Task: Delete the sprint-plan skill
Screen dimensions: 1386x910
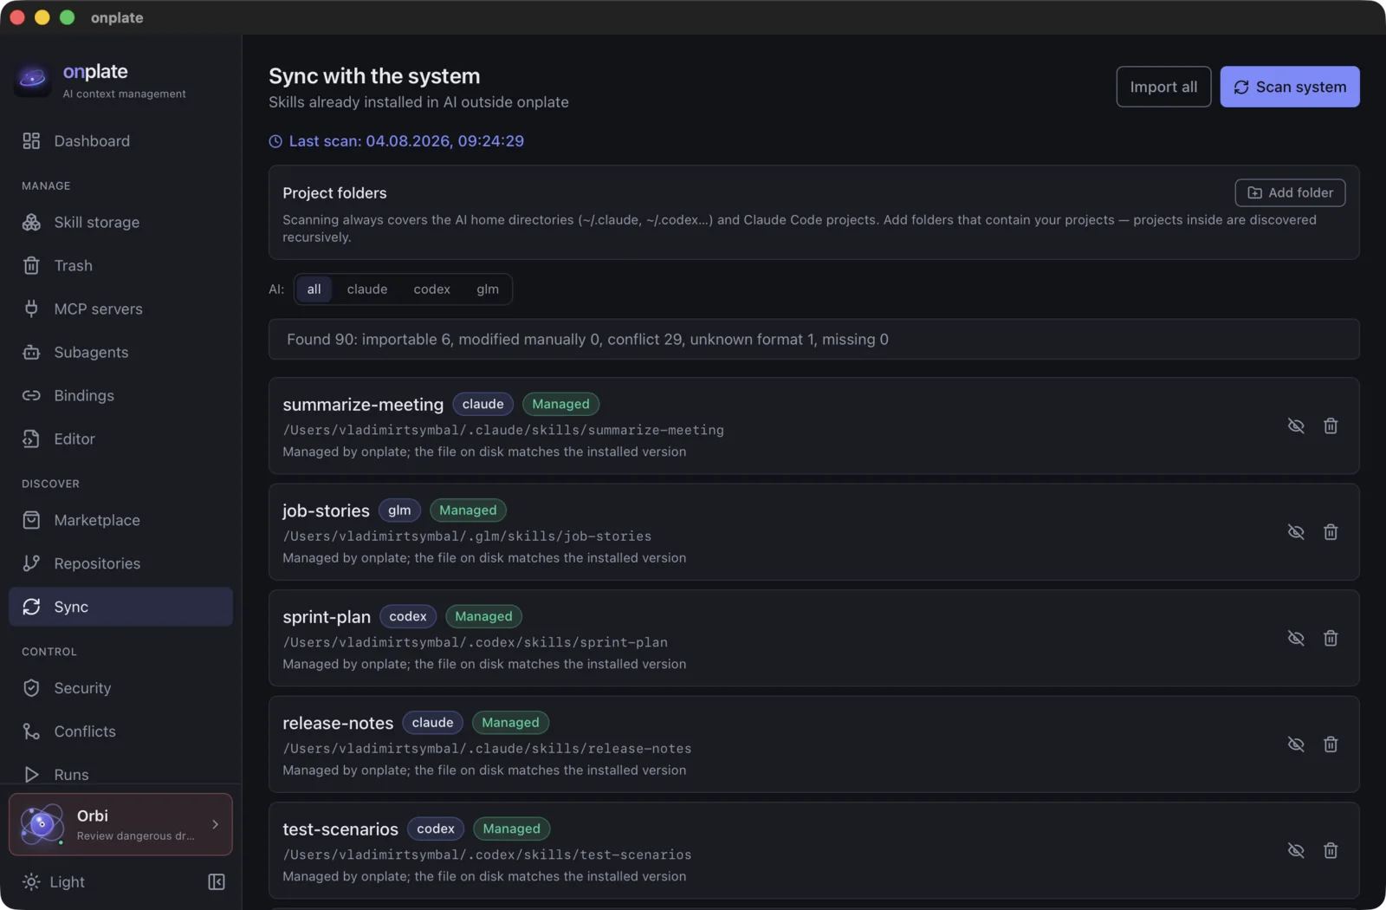Action: pyautogui.click(x=1331, y=639)
